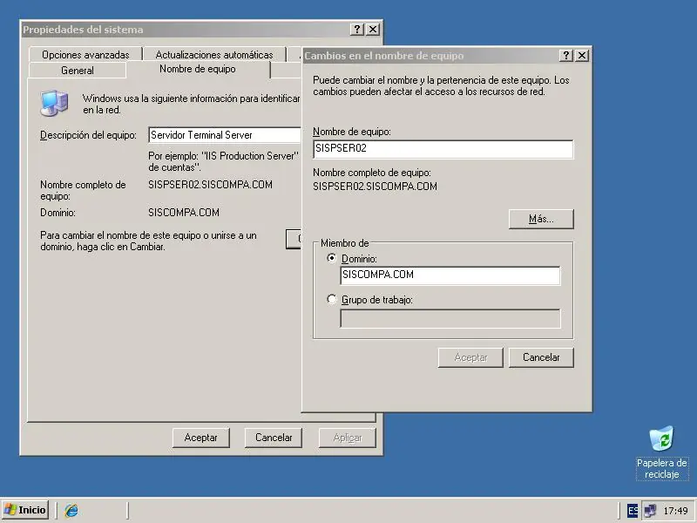Click the network computers tray icon
This screenshot has width=697, height=523.
click(x=650, y=511)
